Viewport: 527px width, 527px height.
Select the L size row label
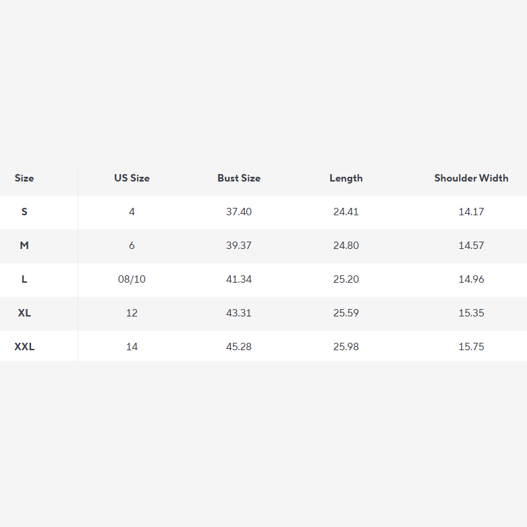point(24,279)
